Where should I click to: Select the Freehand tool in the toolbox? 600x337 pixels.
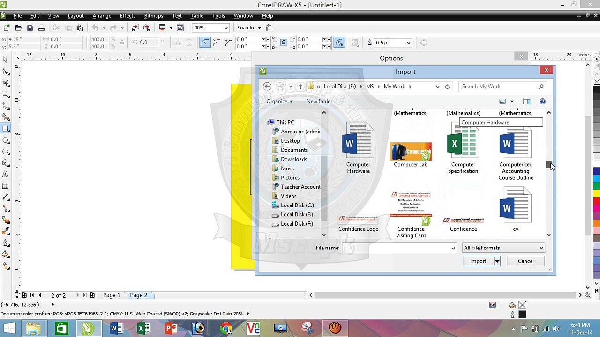click(x=6, y=106)
